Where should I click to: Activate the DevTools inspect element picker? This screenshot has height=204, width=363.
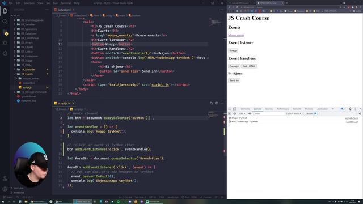230,109
